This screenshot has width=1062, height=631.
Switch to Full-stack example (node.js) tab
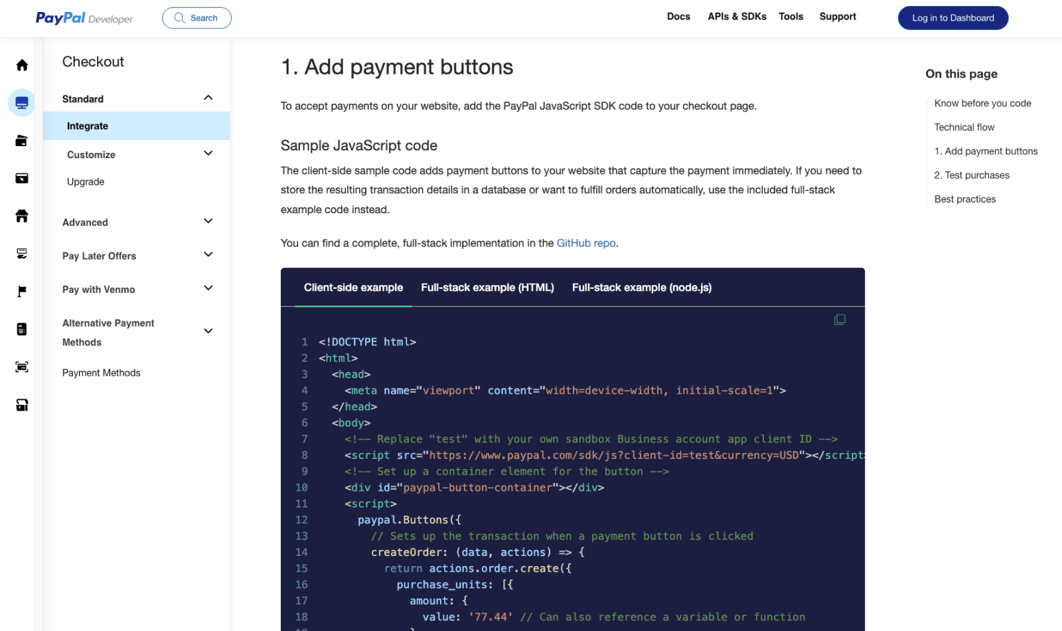[x=641, y=288]
